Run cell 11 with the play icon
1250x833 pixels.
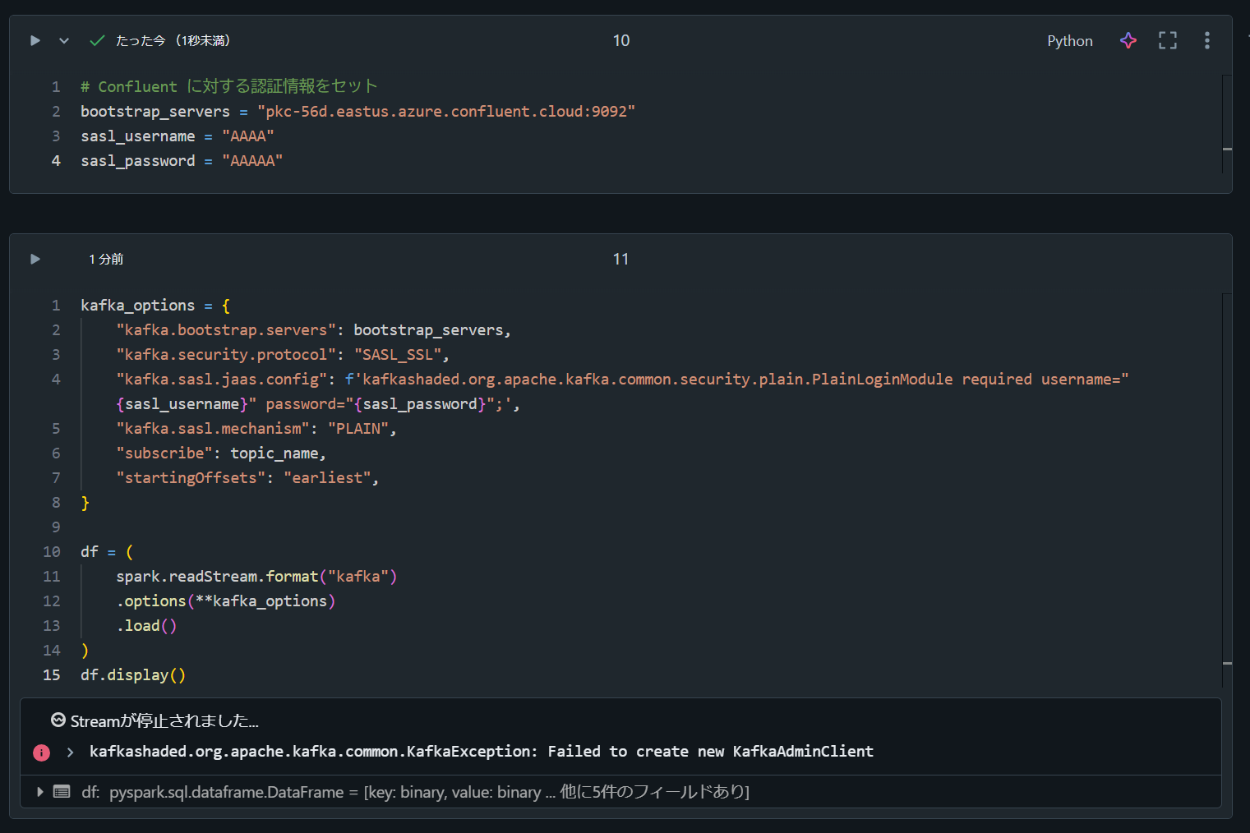tap(35, 259)
